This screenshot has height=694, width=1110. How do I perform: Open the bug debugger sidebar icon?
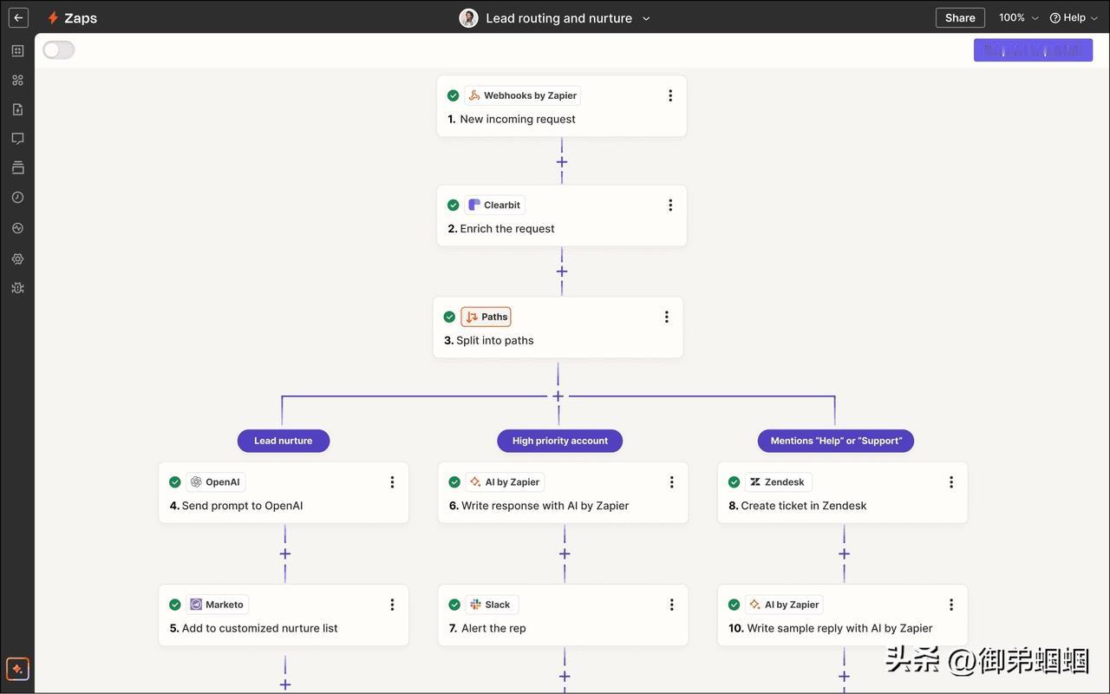[17, 288]
